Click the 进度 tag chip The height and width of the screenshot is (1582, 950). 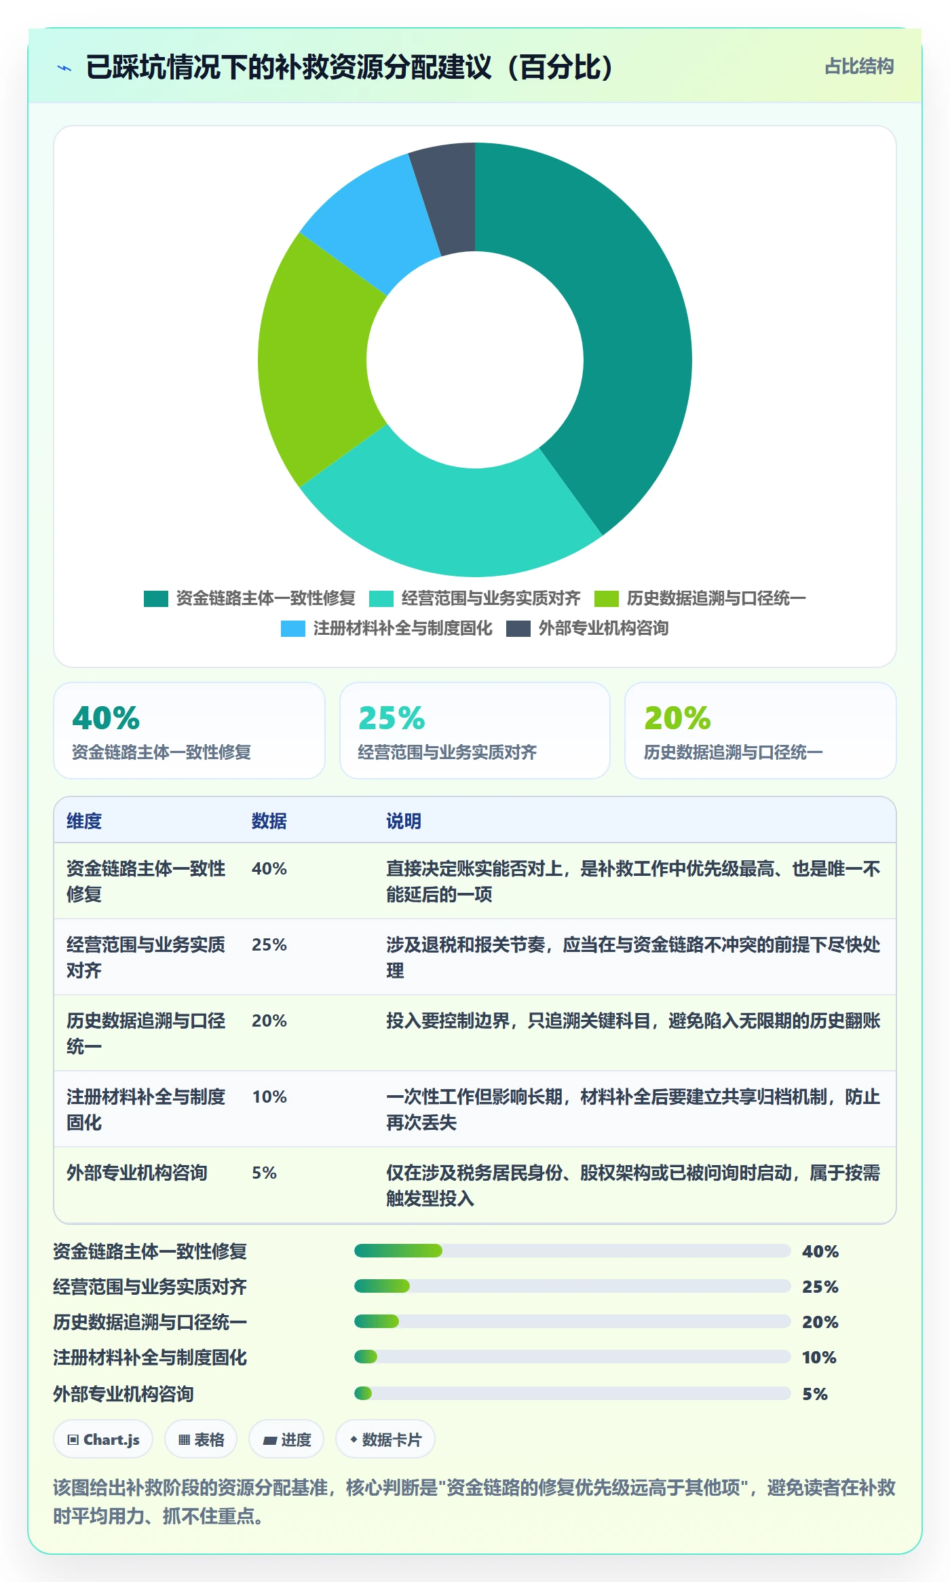pyautogui.click(x=286, y=1439)
